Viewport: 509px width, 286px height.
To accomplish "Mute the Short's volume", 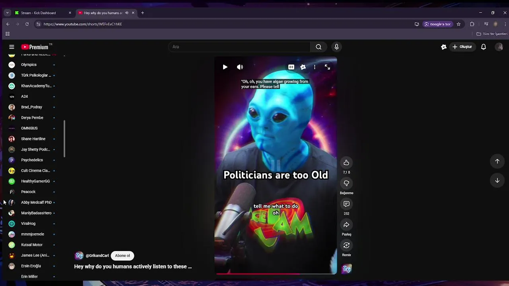I will coord(240,67).
